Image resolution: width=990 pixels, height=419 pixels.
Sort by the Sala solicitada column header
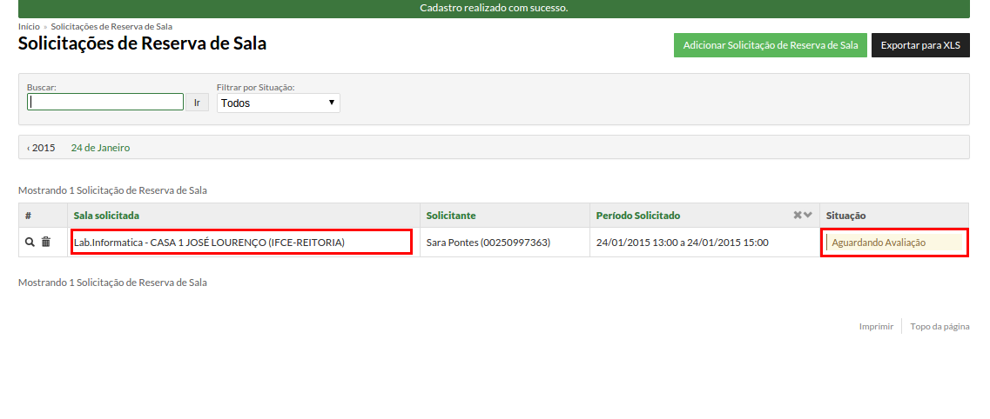107,216
